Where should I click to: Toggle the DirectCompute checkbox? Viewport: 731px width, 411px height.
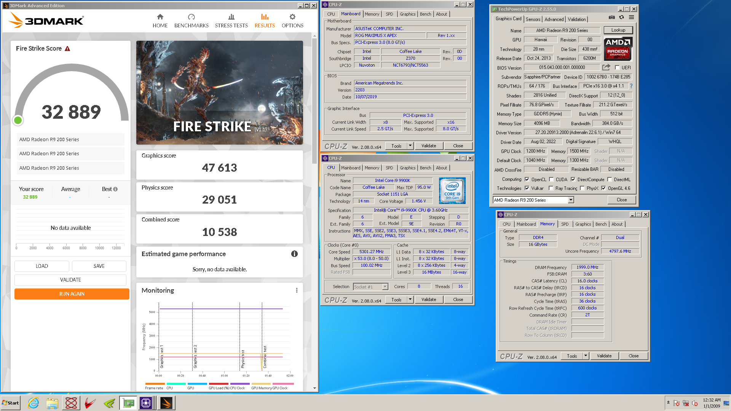573,180
